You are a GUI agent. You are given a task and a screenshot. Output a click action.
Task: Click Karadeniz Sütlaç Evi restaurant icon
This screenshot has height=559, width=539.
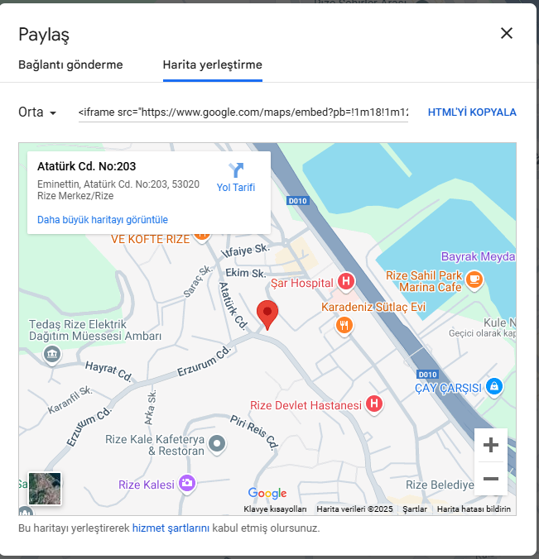point(344,326)
